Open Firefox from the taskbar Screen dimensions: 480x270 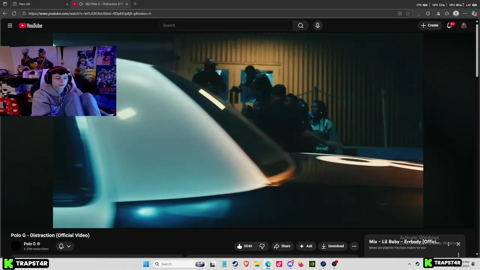click(x=301, y=264)
